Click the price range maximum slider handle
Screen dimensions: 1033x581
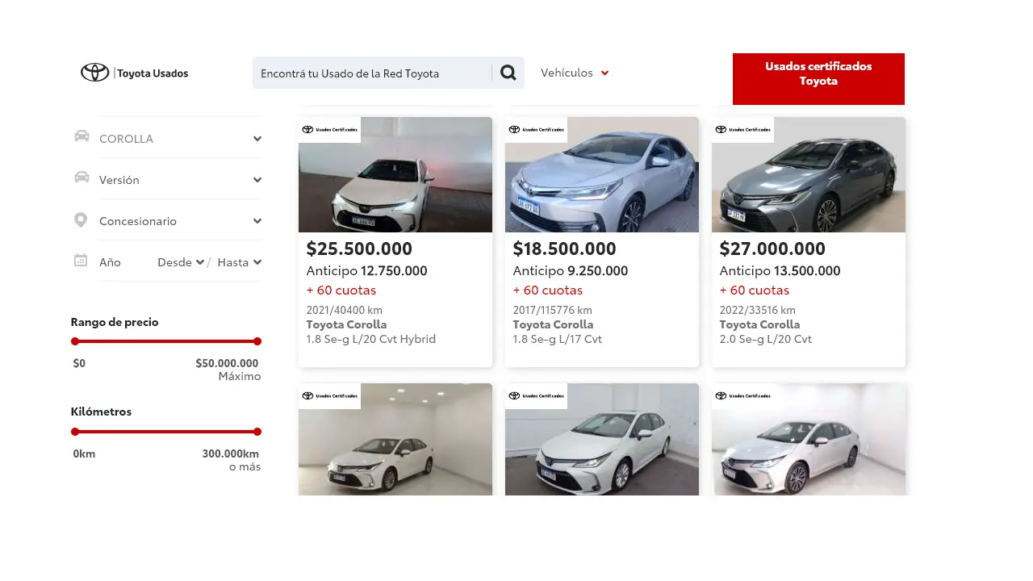pyautogui.click(x=257, y=341)
